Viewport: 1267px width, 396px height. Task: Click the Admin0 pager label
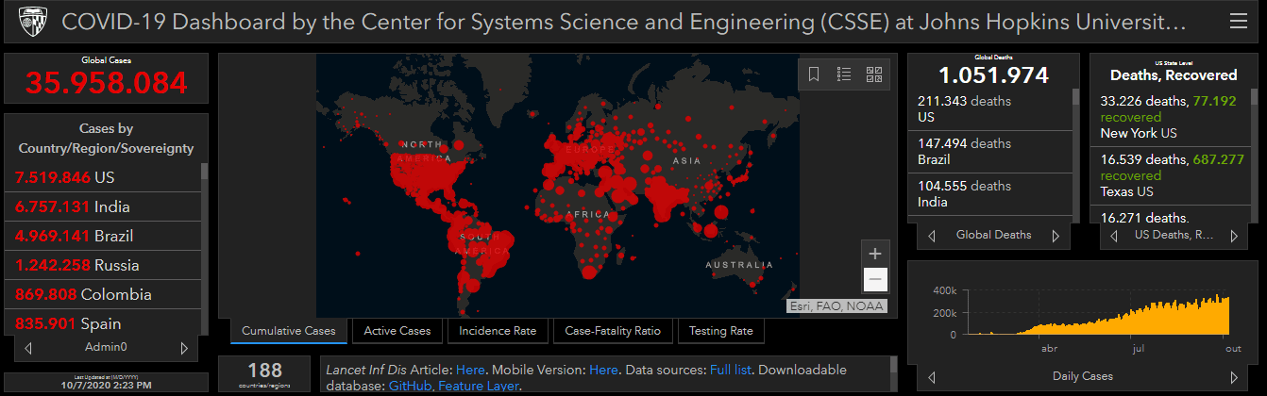pos(106,348)
